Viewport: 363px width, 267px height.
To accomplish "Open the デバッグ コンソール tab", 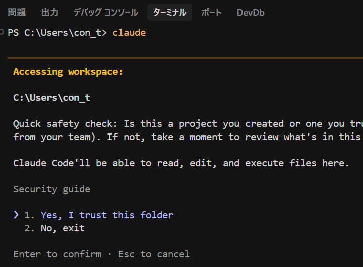I will coord(105,13).
